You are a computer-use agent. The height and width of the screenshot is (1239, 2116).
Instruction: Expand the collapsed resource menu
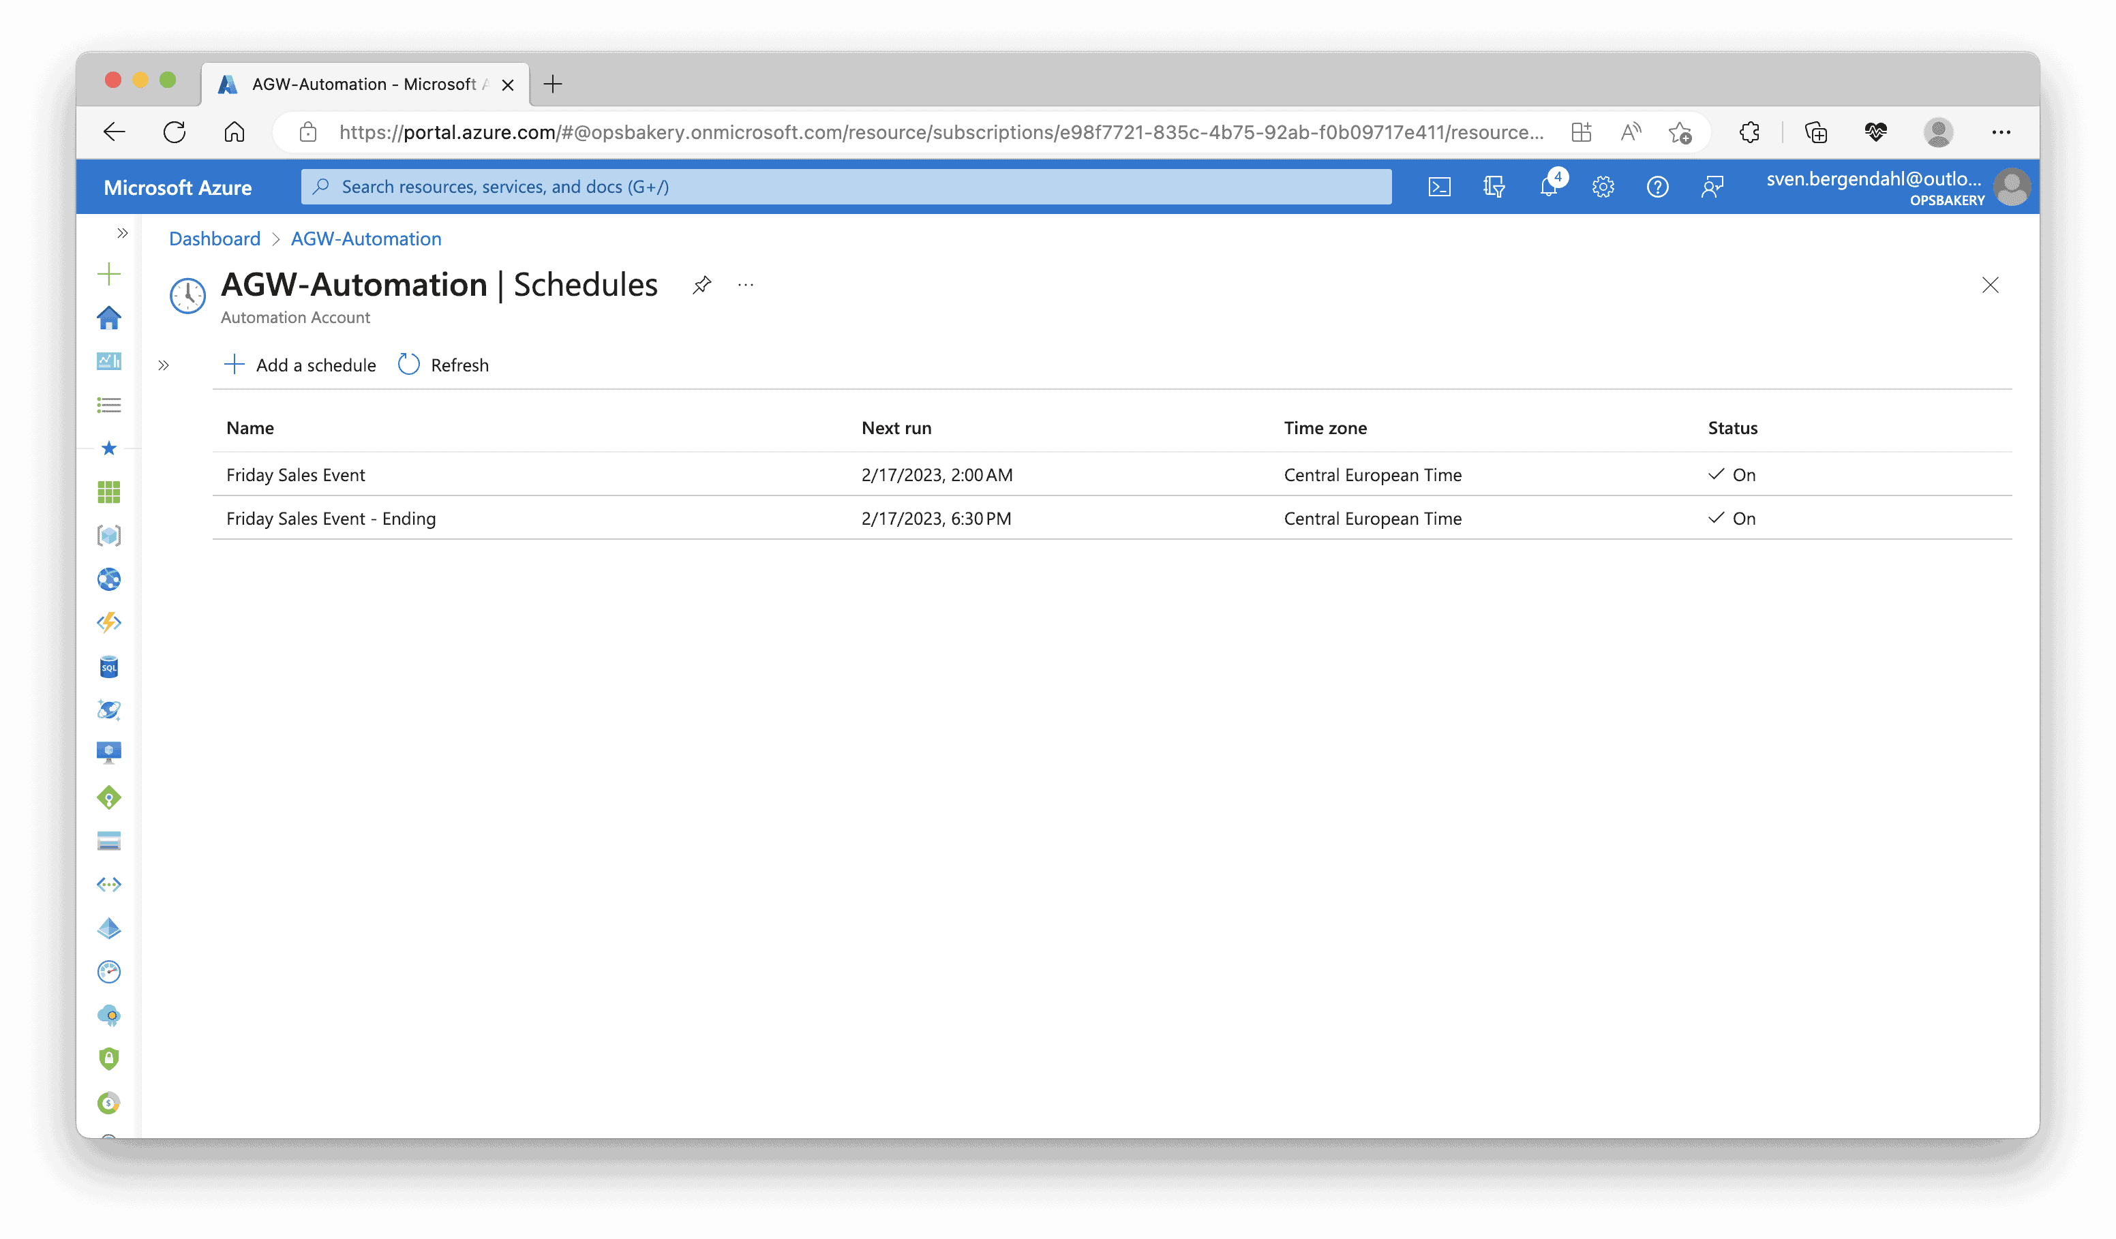click(164, 365)
